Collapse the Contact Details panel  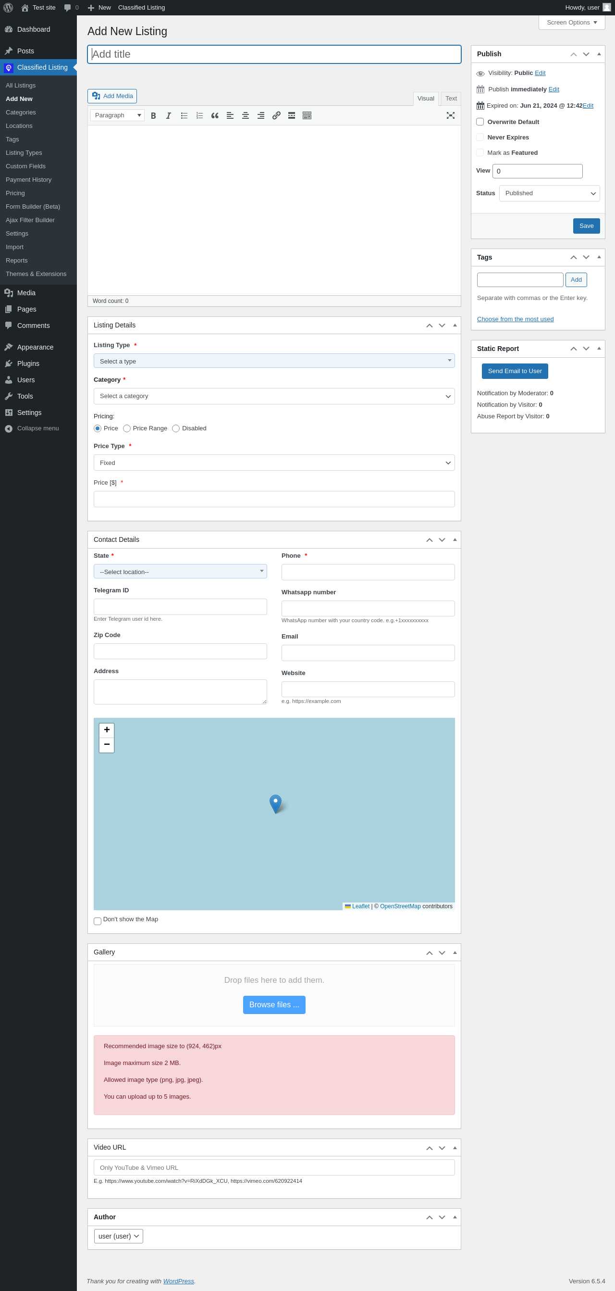(x=455, y=540)
